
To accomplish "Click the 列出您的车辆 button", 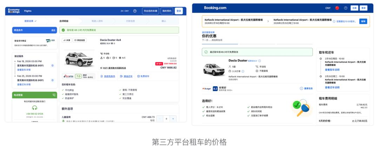I will (x=150, y=11).
